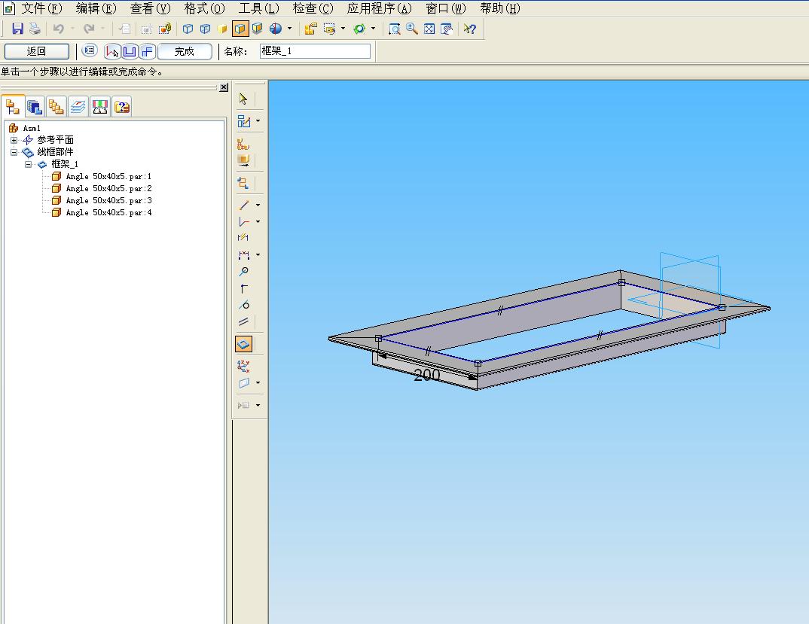Switch to the sensors gauge tab
The image size is (809, 624).
[x=100, y=107]
